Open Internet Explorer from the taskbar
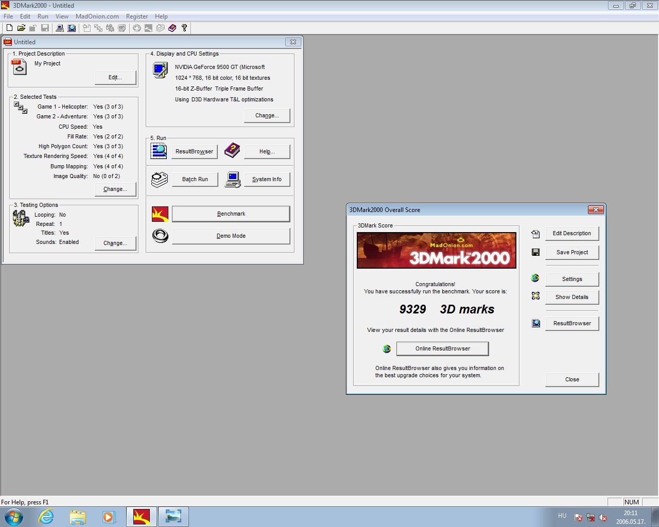The height and width of the screenshot is (527, 659). coord(46,517)
